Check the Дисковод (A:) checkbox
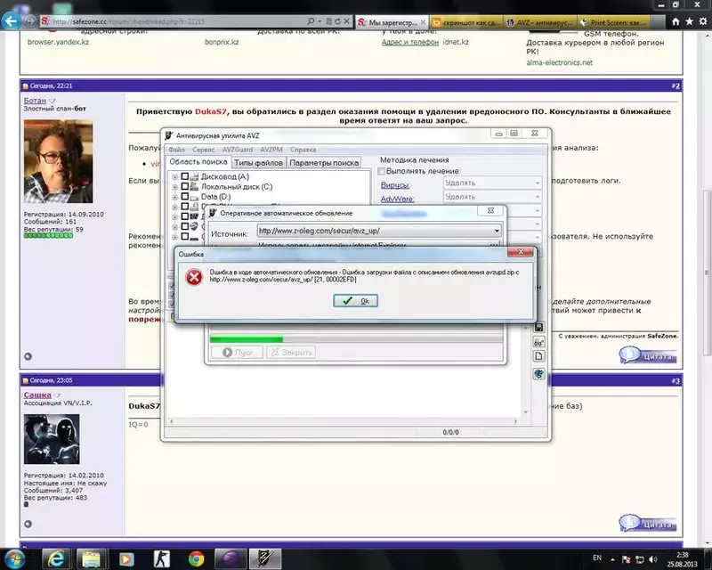The width and height of the screenshot is (712, 570). tap(185, 176)
